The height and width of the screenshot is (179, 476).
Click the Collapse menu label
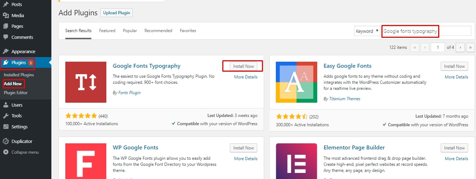click(x=25, y=152)
